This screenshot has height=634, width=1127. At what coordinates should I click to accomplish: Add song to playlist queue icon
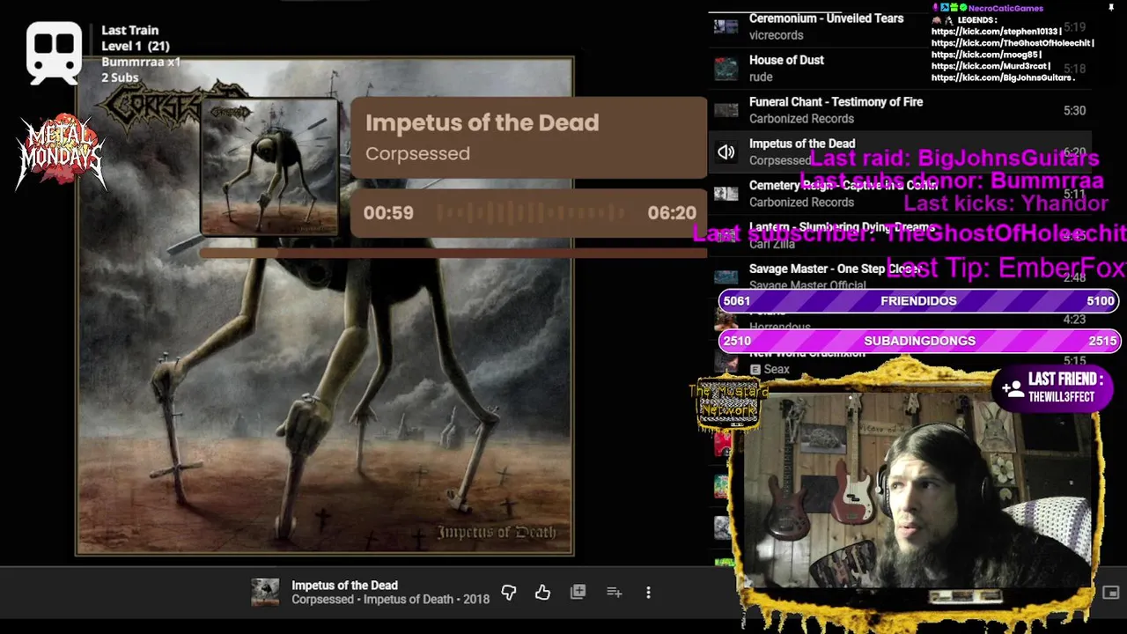(615, 593)
